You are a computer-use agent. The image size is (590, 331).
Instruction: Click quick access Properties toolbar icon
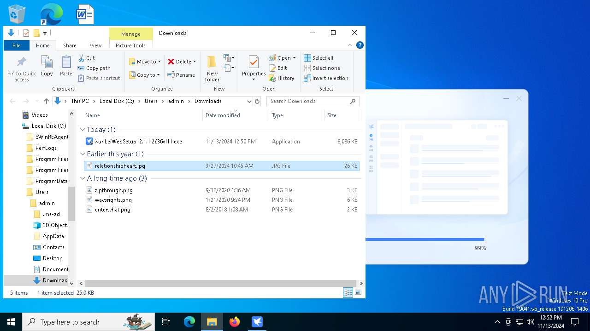26,33
